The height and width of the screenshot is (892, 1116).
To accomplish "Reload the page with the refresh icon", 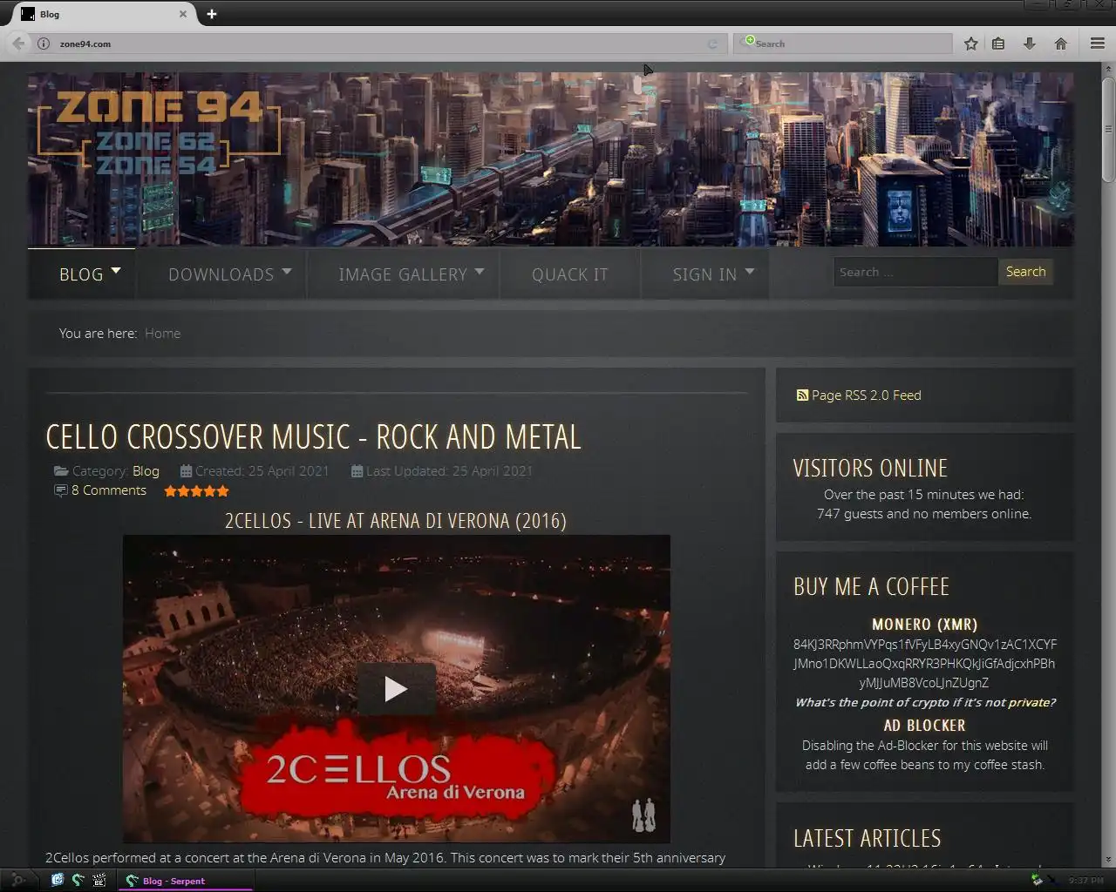I will (712, 44).
